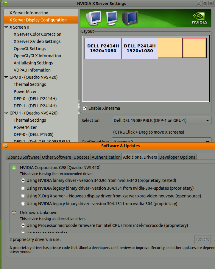
Task: Collapse the X Screen 0 tree node
Action: click(6, 27)
